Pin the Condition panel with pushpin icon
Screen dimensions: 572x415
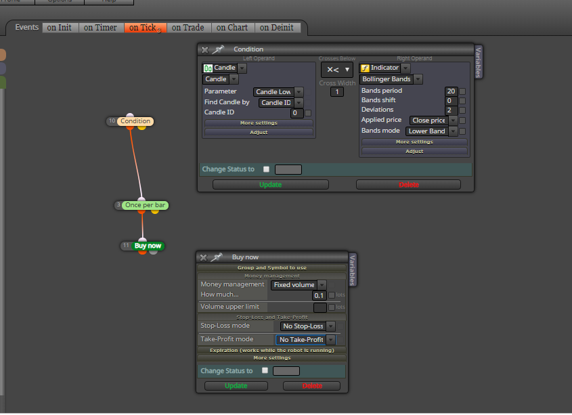pos(218,49)
